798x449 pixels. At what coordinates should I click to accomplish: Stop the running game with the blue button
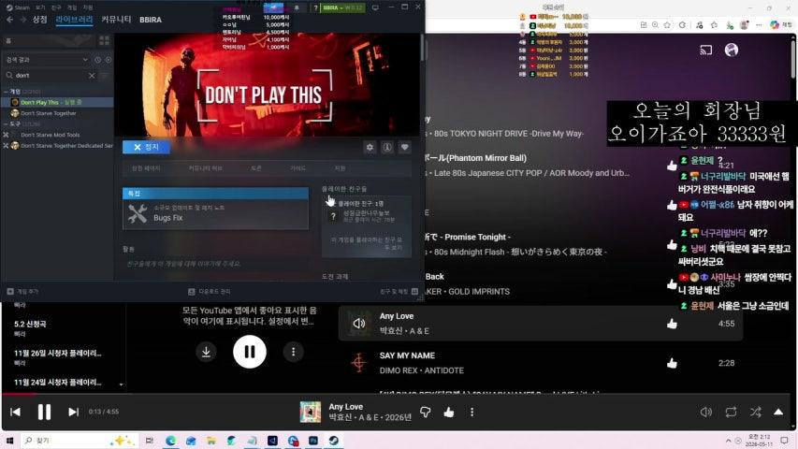(x=147, y=147)
